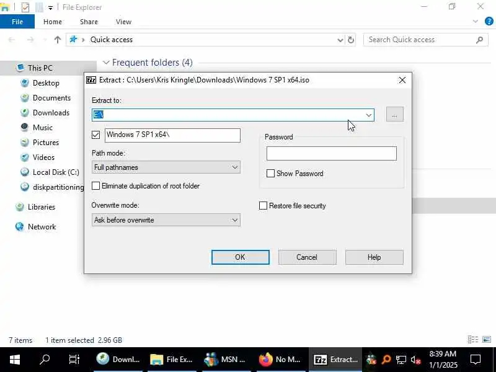The image size is (496, 372).
Task: Click the muted volume tray icon
Action: click(x=415, y=360)
